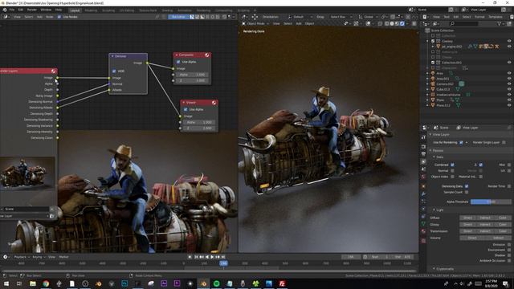
Task: Open the Object Mode dropdown
Action: 255,23
